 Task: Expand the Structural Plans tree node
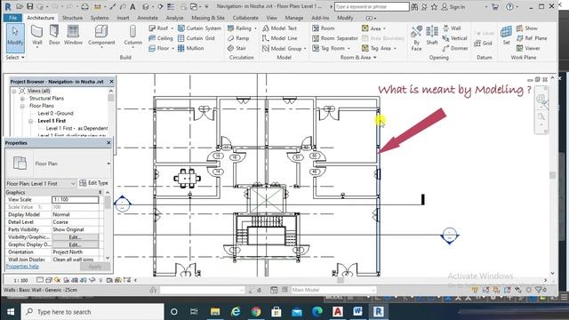click(22, 99)
